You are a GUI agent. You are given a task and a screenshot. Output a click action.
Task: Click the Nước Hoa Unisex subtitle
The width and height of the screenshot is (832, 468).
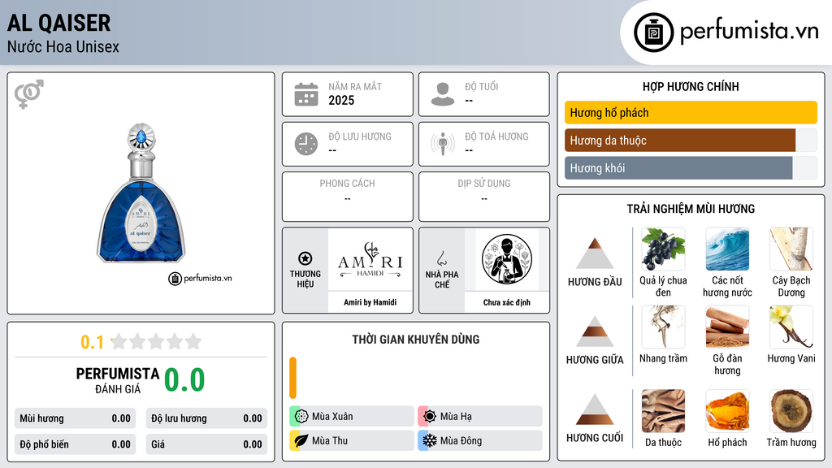(x=63, y=46)
